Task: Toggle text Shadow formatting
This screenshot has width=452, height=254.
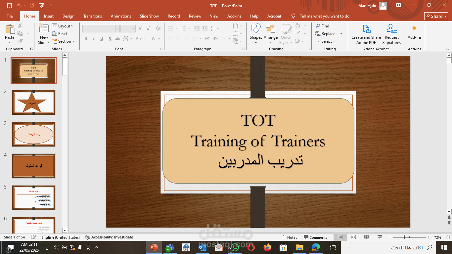Action: point(110,39)
